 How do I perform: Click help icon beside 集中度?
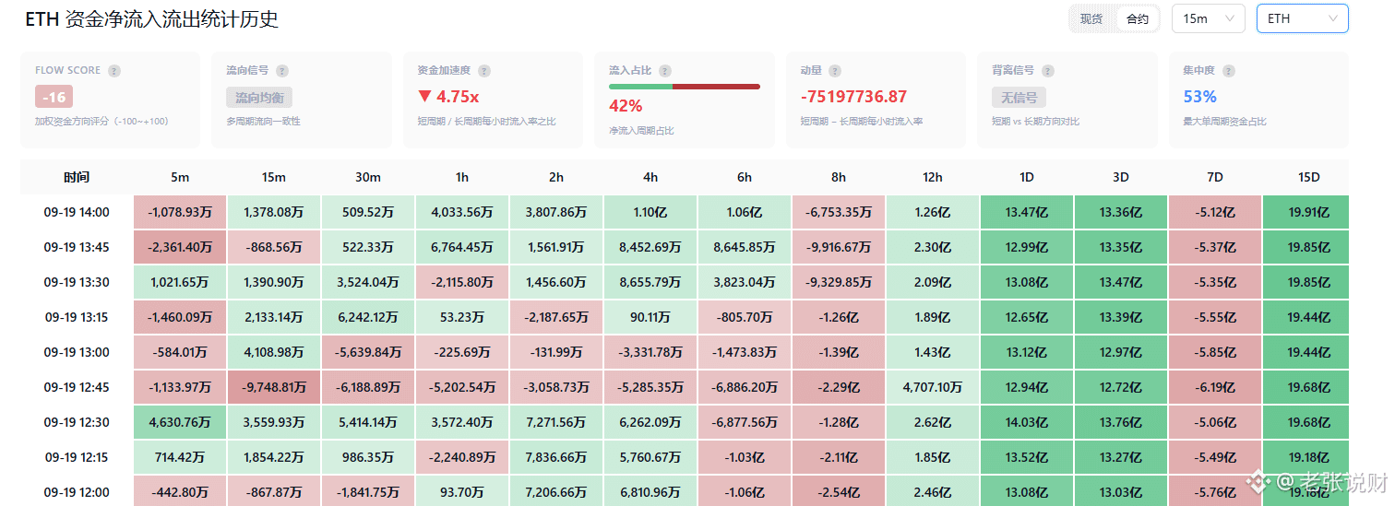point(1229,71)
